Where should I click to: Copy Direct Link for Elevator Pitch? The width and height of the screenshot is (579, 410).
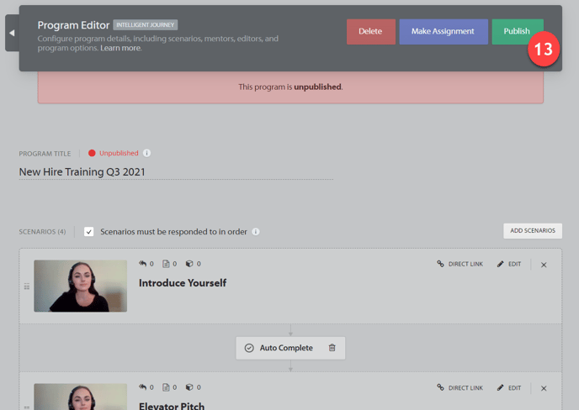tap(460, 388)
